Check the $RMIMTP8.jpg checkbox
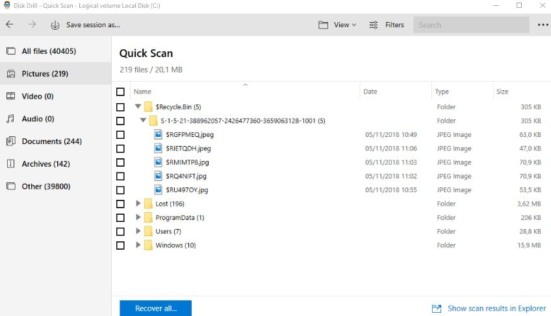 pos(120,163)
